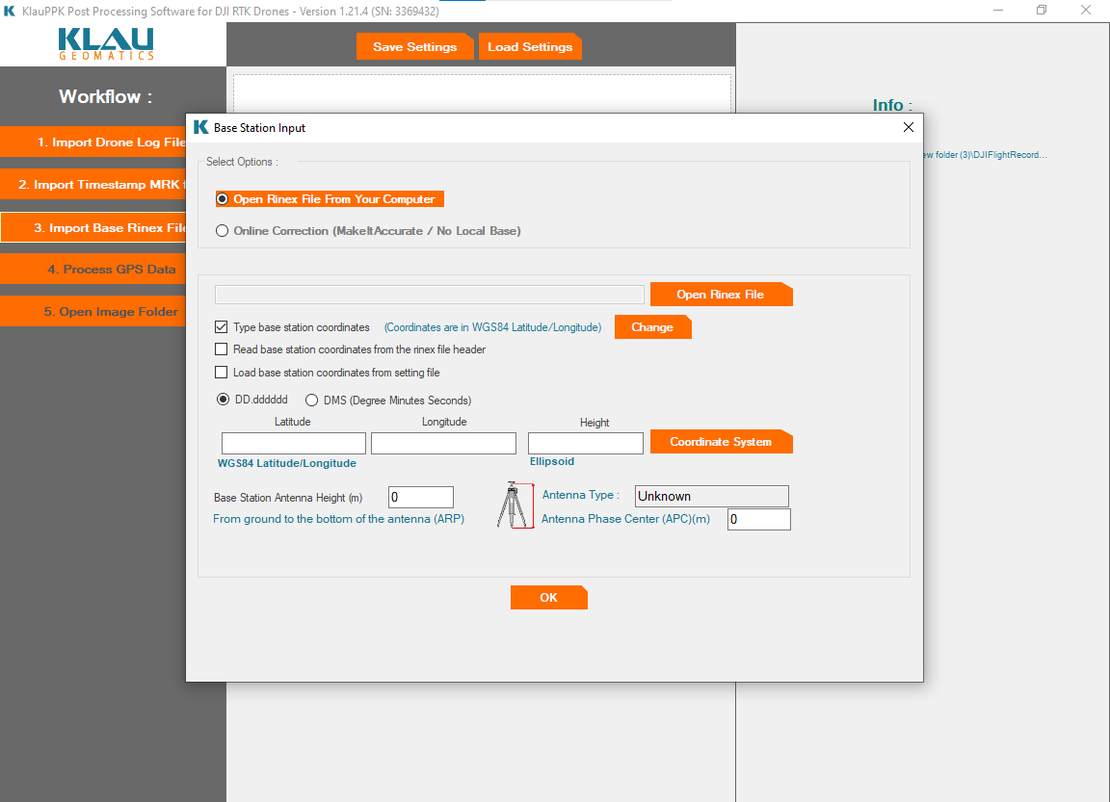
Task: Click the K icon in the main window title bar
Action: pos(10,11)
